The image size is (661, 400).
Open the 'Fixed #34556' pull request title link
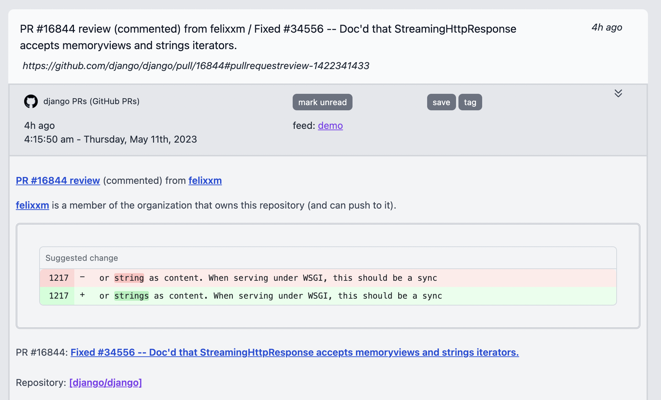[295, 352]
